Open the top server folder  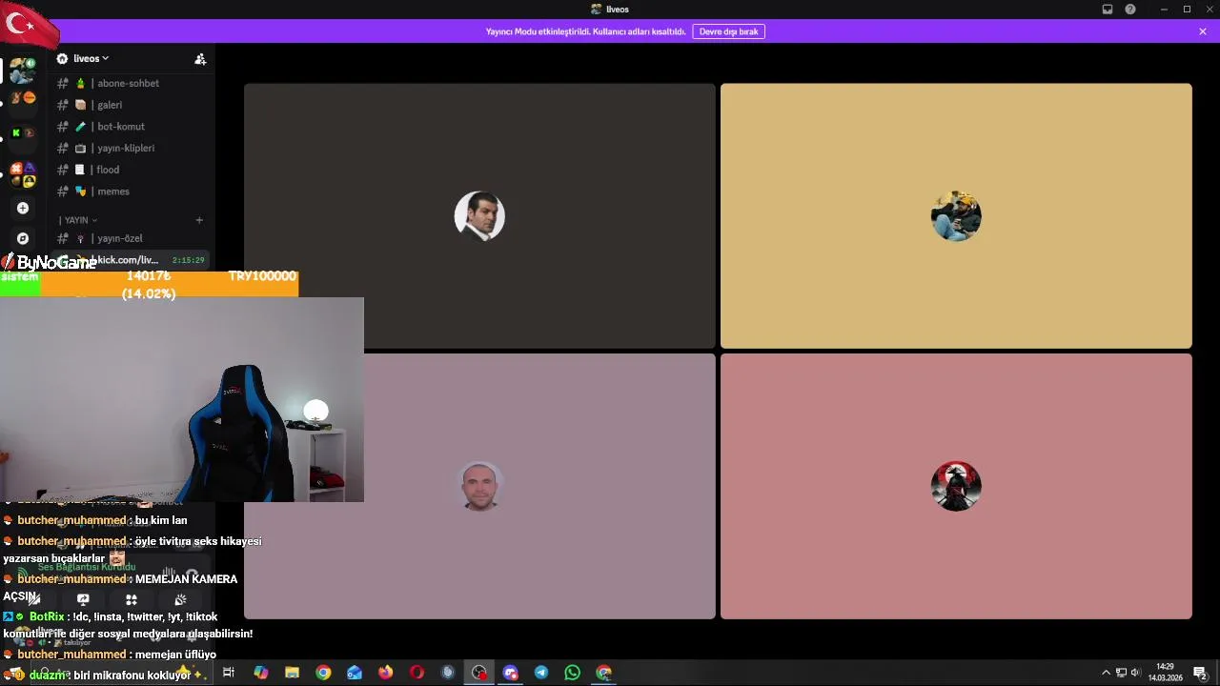coord(23,71)
